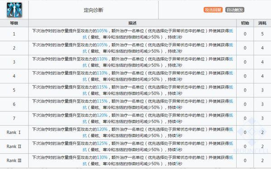
Task: Click the 等级 column header
Action: point(14,23)
